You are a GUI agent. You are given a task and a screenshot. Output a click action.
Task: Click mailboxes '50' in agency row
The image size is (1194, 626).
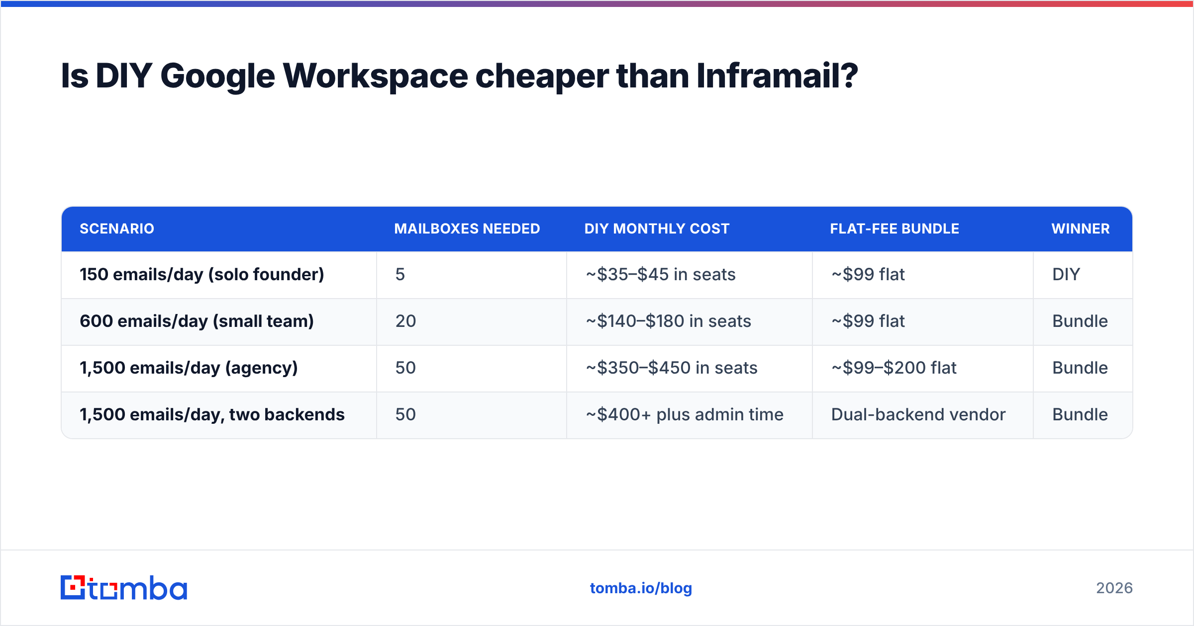(x=405, y=368)
